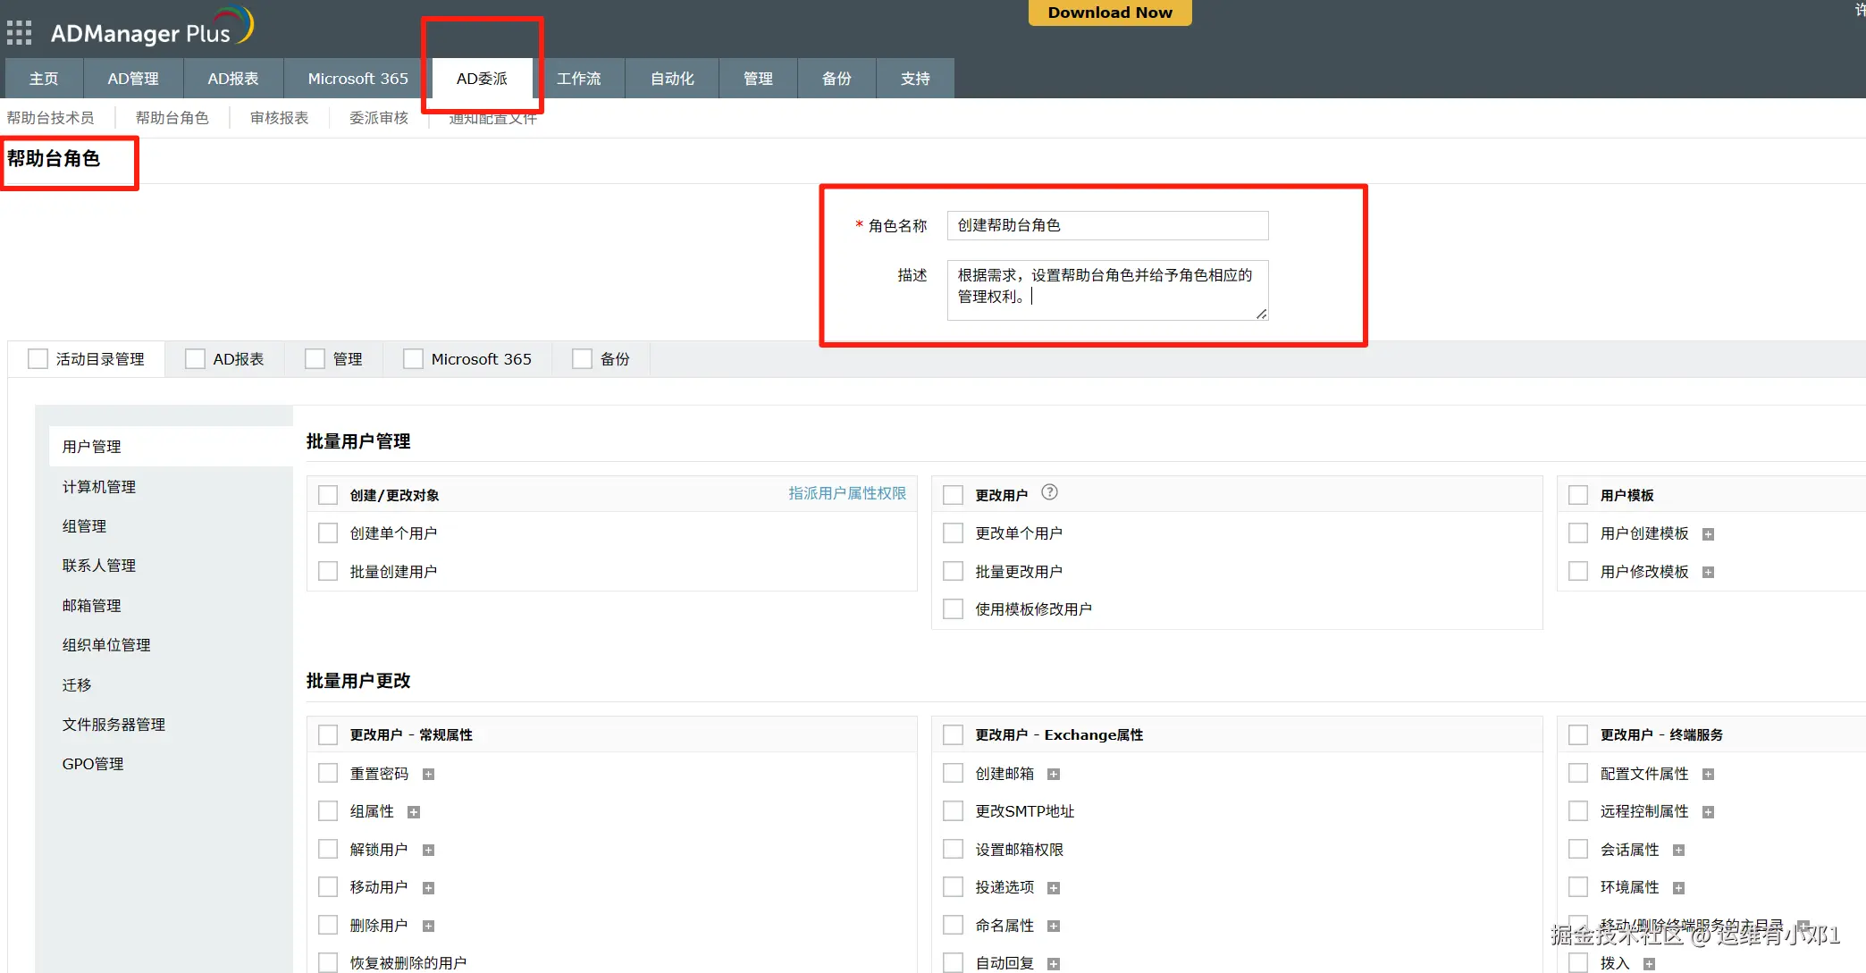The image size is (1866, 973).
Task: Click the 角色名称 input field
Action: pyautogui.click(x=1107, y=225)
